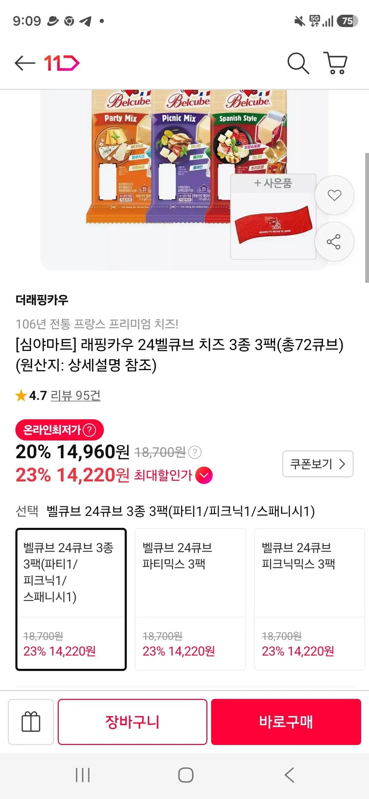This screenshot has width=369, height=799.
Task: Open the shopping cart icon
Action: point(335,63)
